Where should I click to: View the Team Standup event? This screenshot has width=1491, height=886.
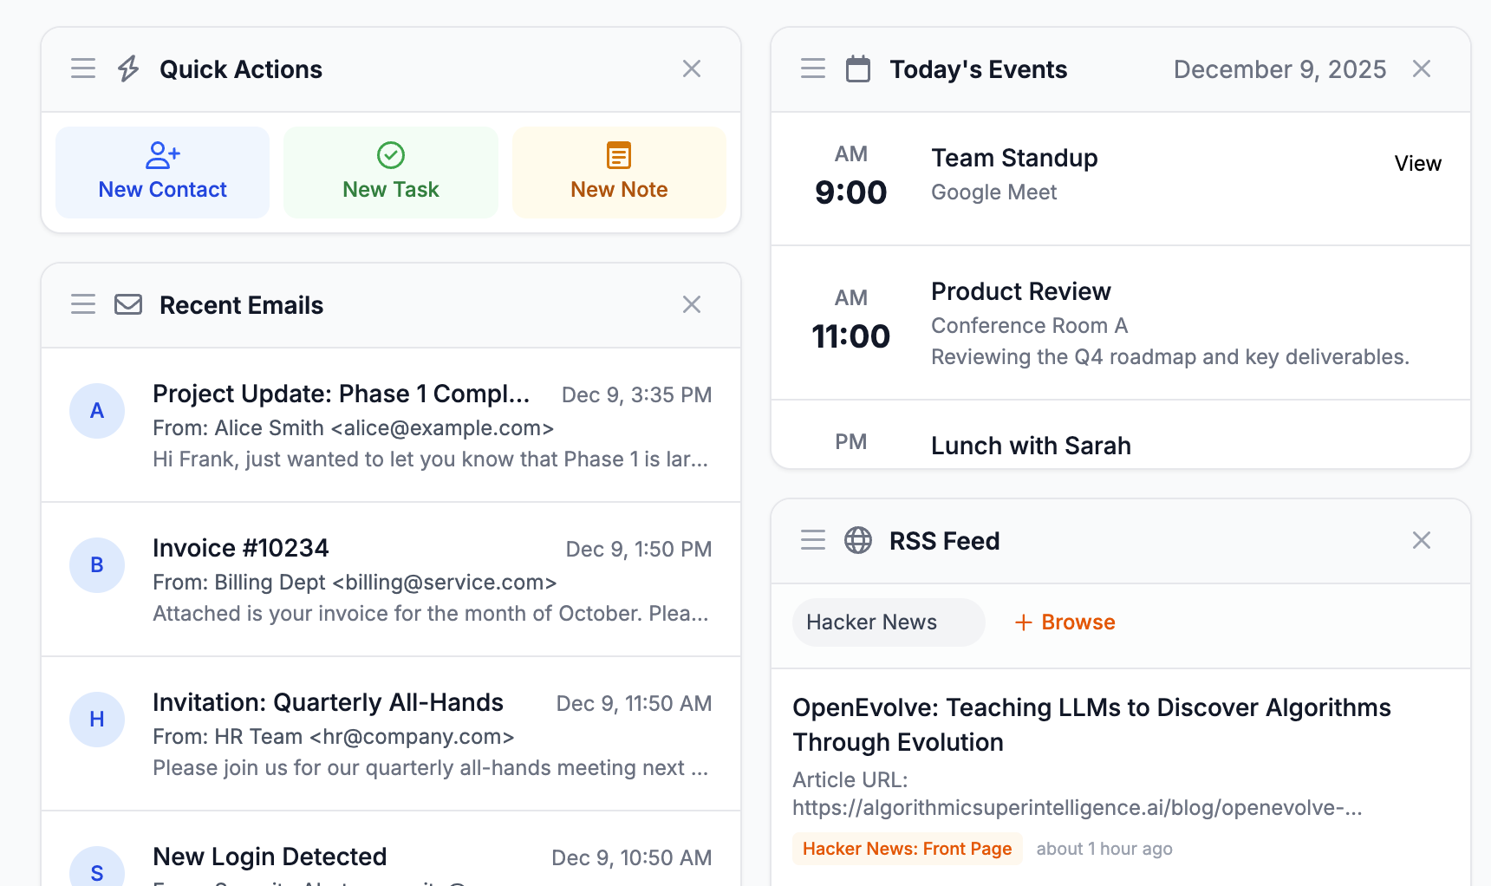pyautogui.click(x=1417, y=164)
